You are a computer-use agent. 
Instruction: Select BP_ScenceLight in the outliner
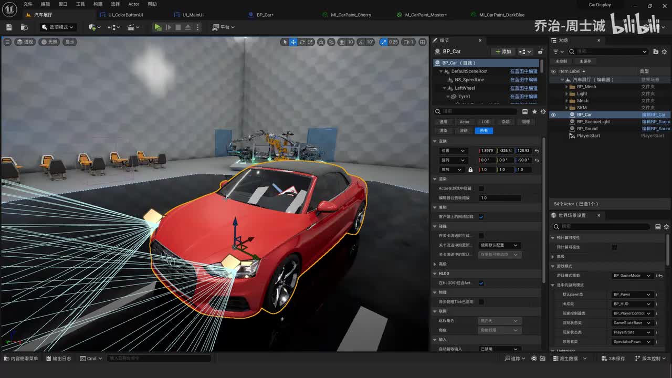(593, 122)
